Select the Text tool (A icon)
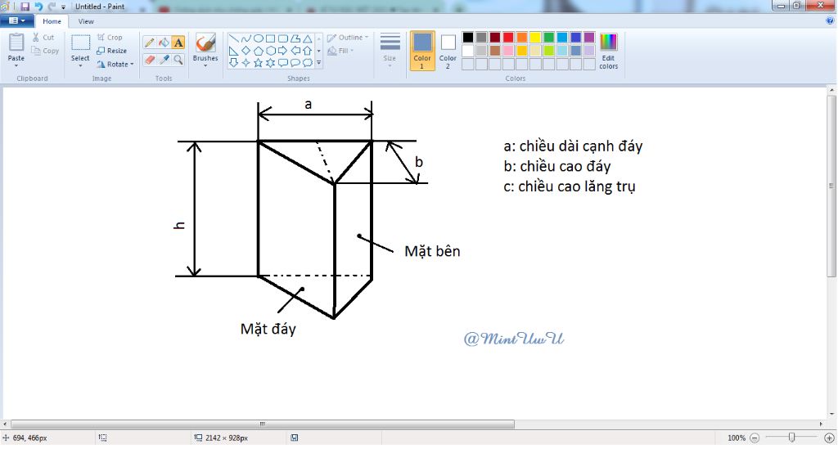 pyautogui.click(x=178, y=43)
